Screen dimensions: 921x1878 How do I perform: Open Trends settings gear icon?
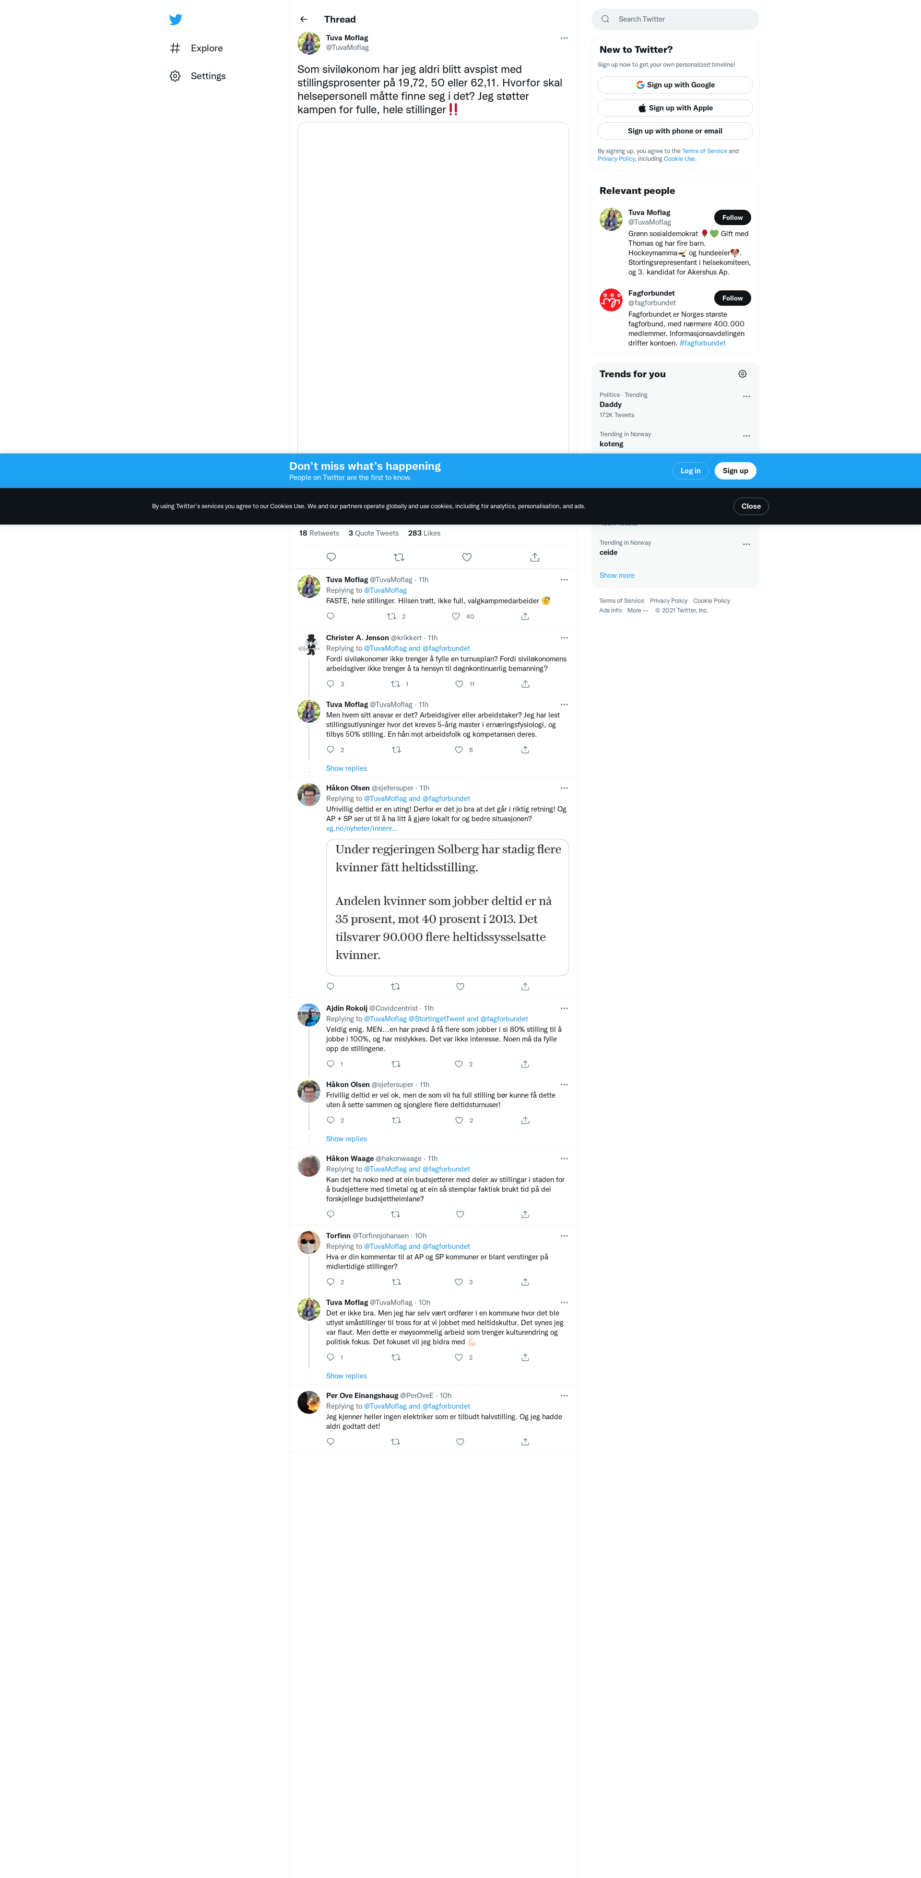tap(743, 374)
